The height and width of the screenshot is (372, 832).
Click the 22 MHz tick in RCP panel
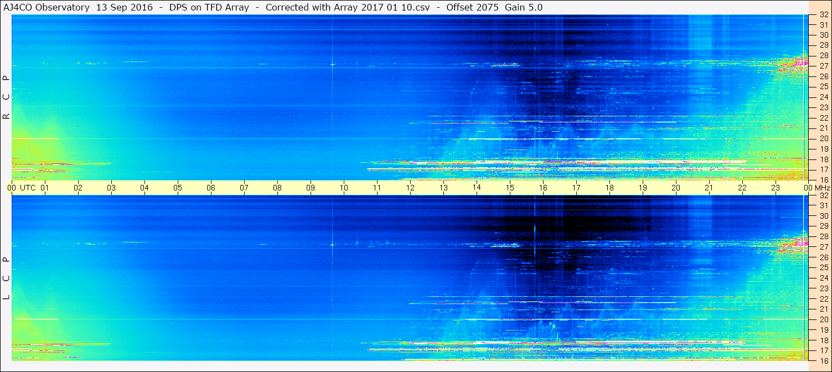[824, 118]
